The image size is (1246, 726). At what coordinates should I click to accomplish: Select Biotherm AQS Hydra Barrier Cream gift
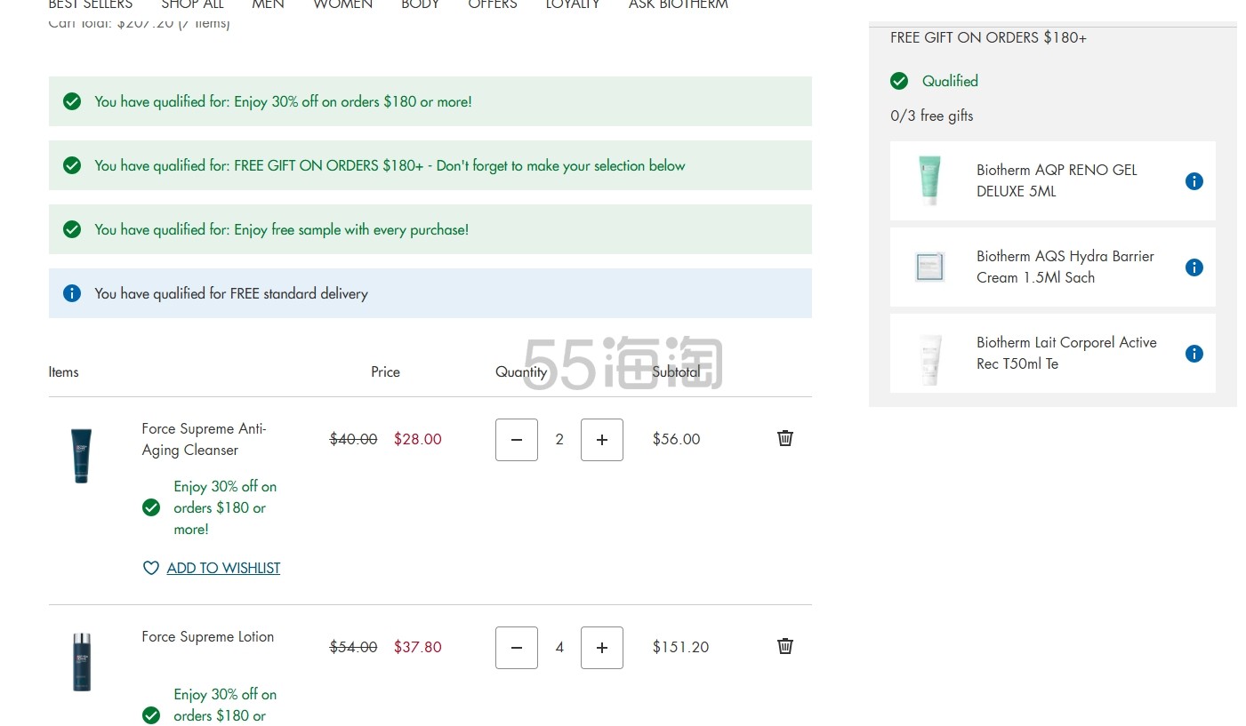click(1053, 267)
